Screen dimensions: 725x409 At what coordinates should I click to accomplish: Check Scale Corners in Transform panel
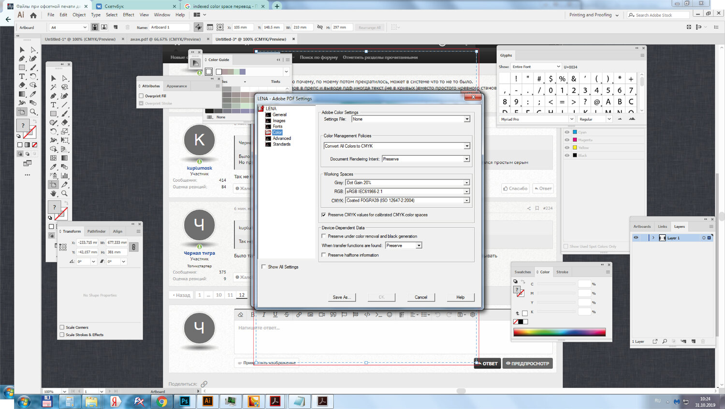click(62, 327)
